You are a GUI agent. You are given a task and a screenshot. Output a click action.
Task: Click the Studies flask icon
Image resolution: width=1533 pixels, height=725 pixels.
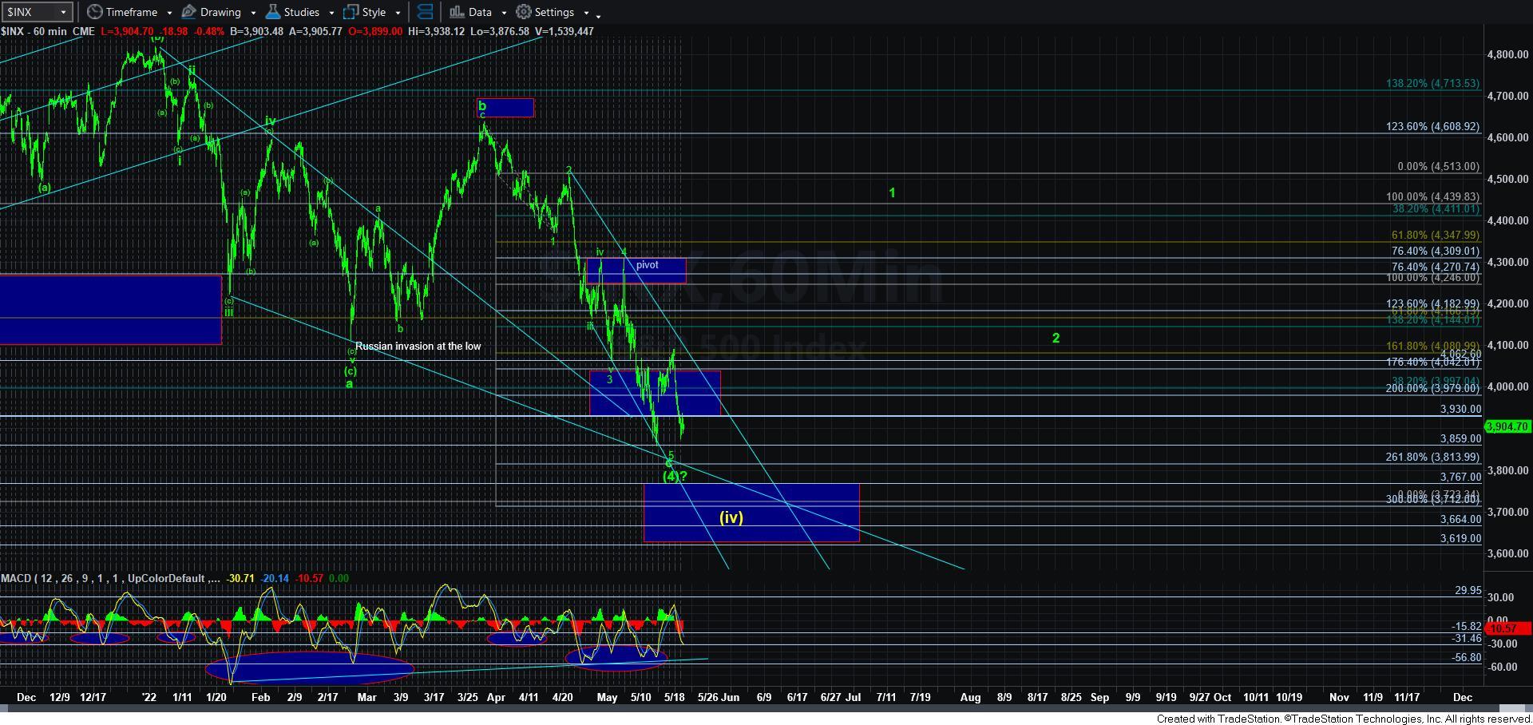pos(273,12)
